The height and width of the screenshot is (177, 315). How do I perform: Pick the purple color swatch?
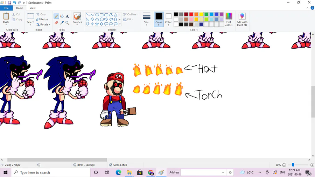[222, 14]
